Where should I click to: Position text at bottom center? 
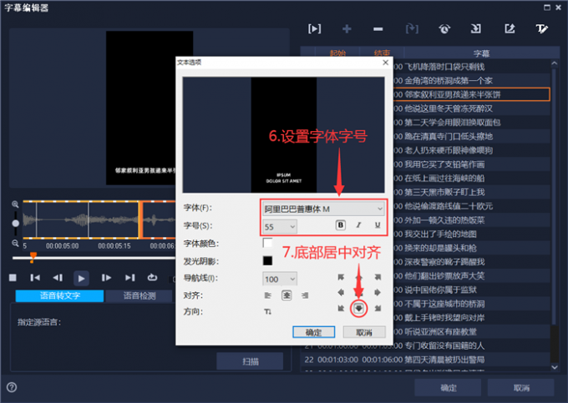tap(358, 308)
